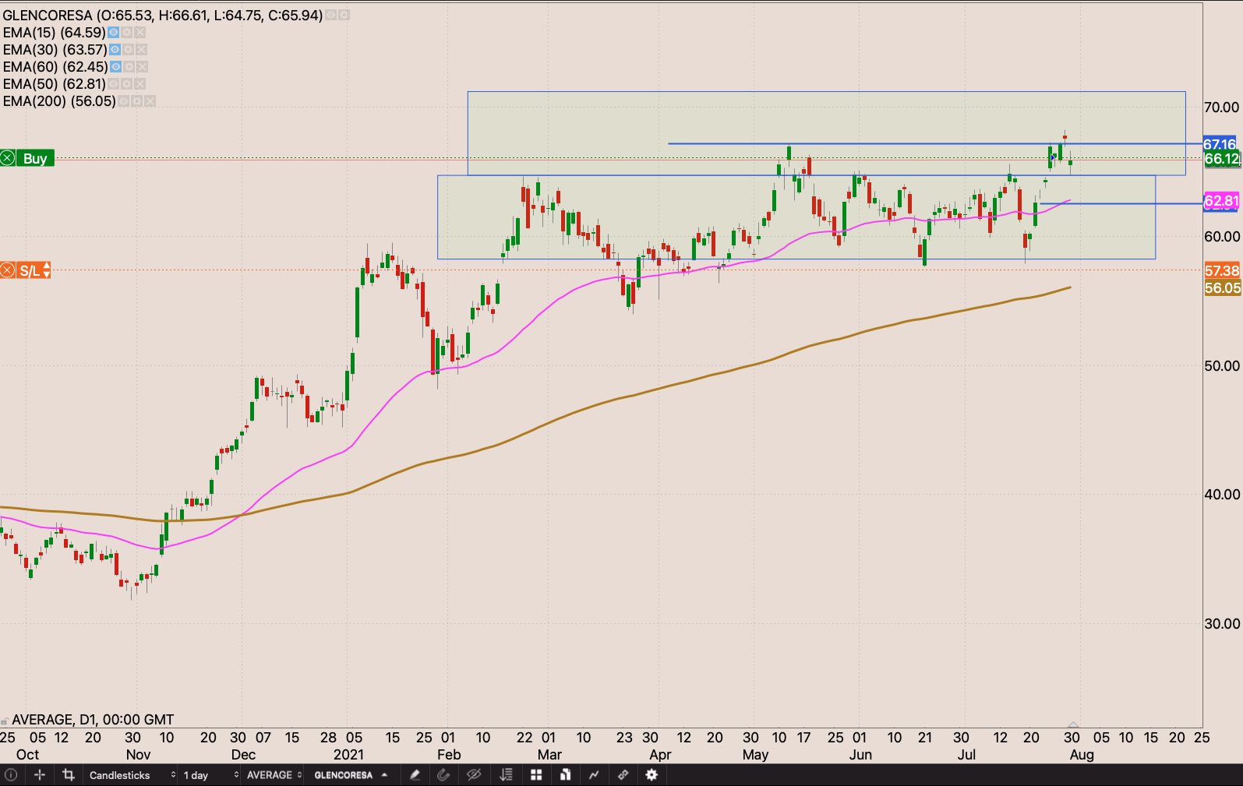The height and width of the screenshot is (786, 1243).
Task: Click the four-square layout grid icon
Action: [536, 775]
